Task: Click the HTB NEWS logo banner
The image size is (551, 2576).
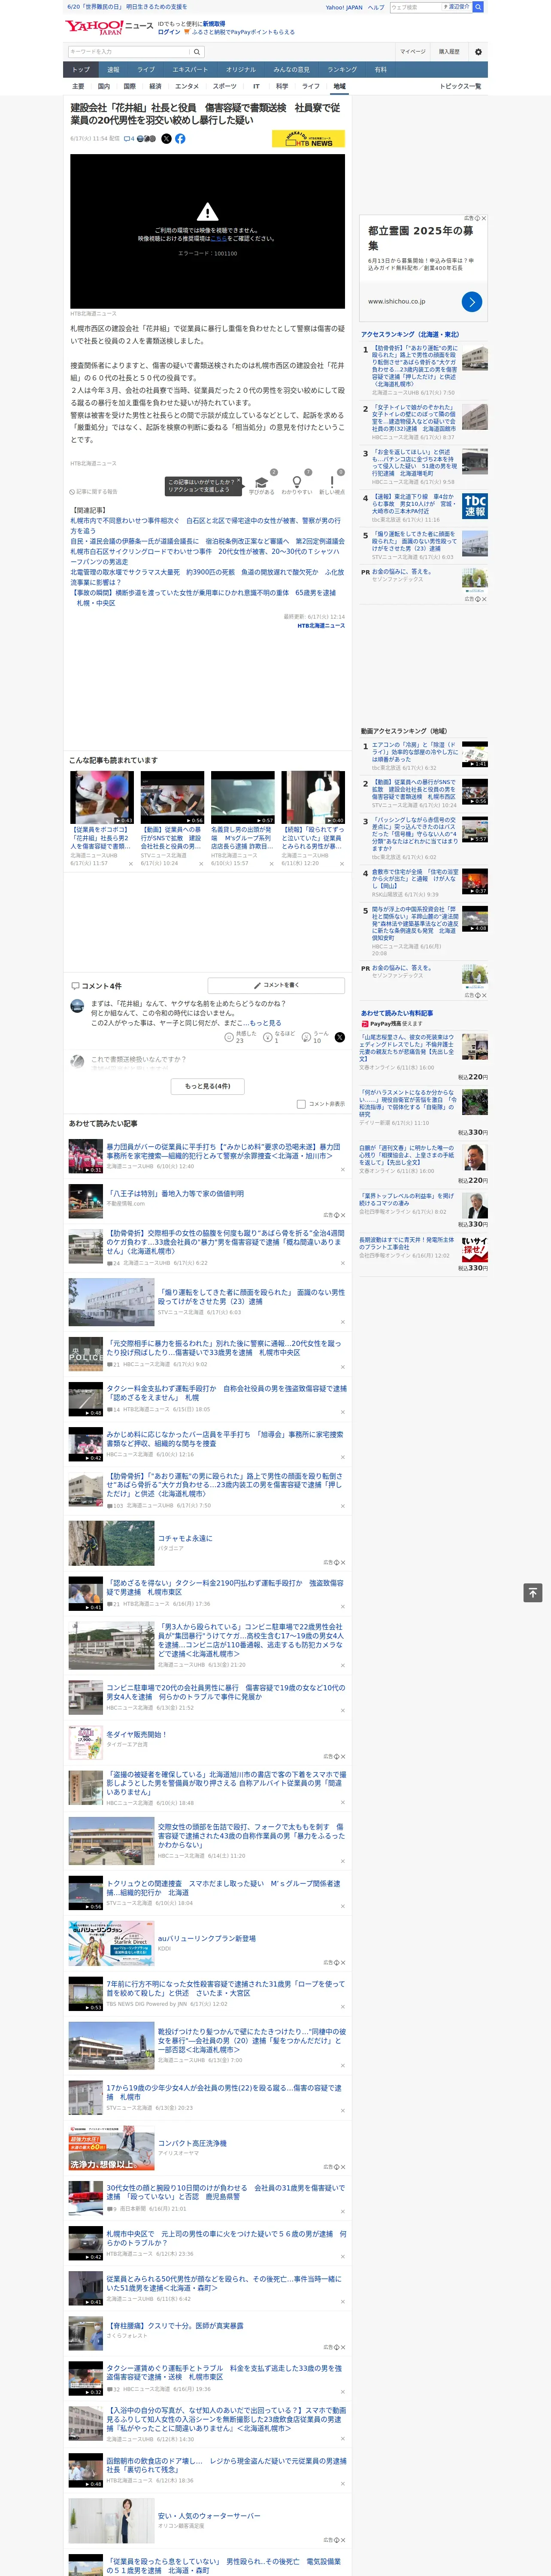Action: coord(308,139)
